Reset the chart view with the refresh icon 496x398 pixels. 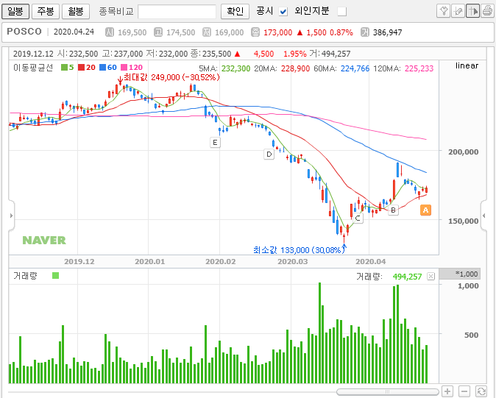point(481,391)
